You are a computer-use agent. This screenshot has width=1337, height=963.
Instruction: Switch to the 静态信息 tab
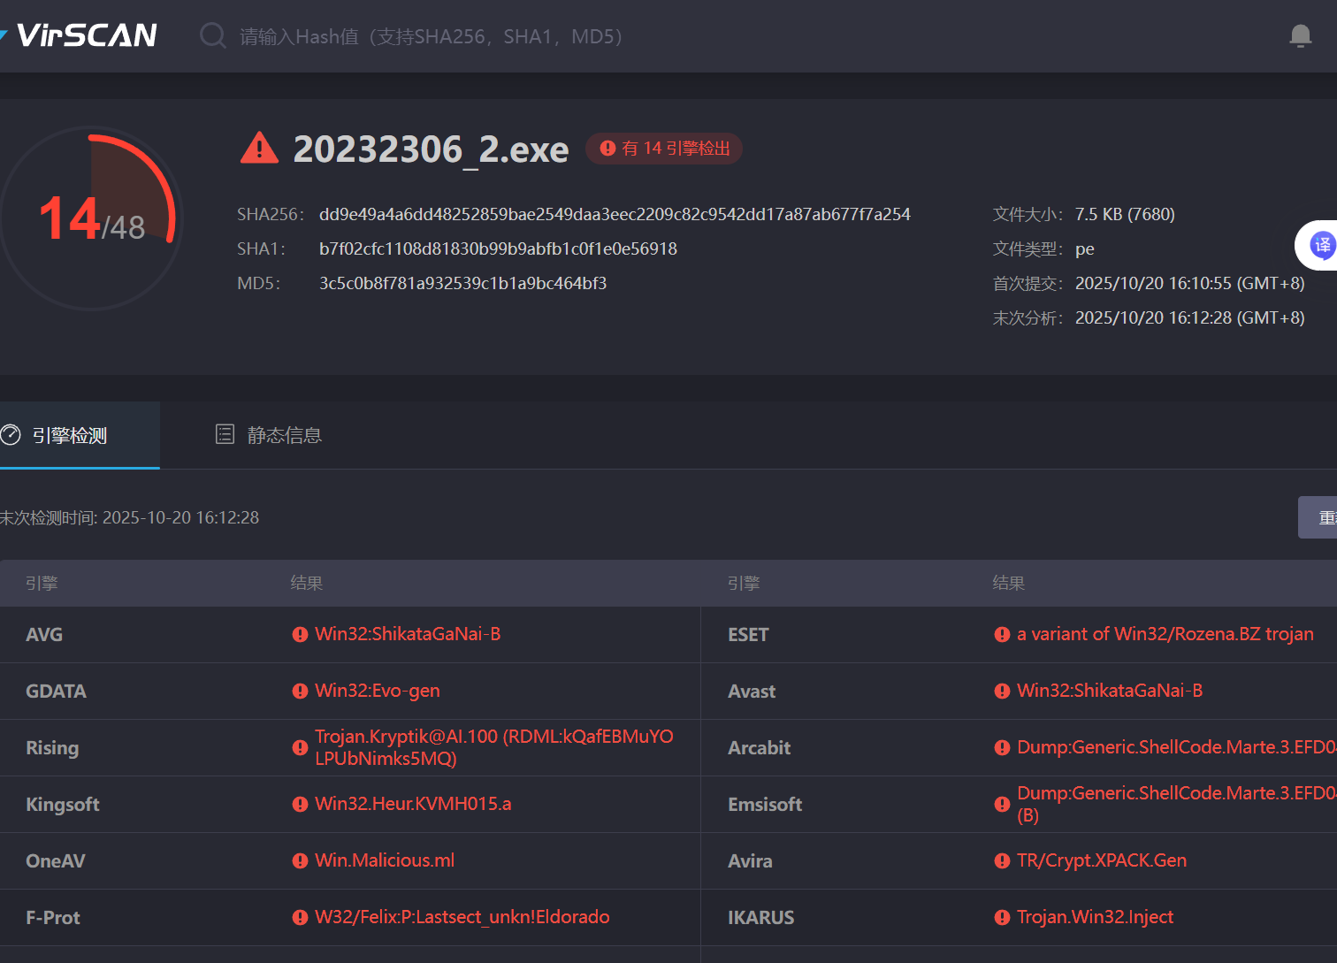[269, 435]
